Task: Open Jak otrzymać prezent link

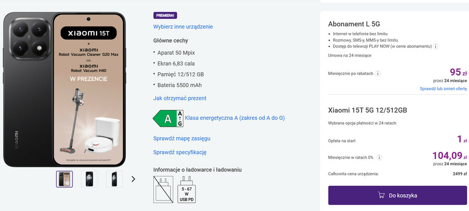Action: [180, 98]
